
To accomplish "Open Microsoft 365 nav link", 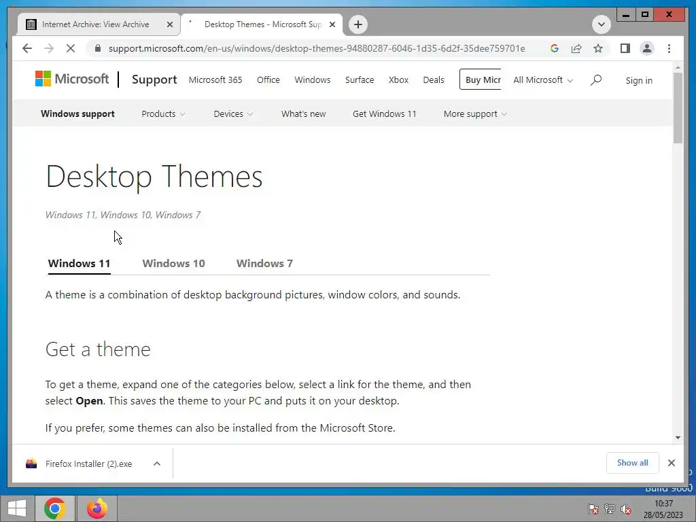I will click(215, 80).
